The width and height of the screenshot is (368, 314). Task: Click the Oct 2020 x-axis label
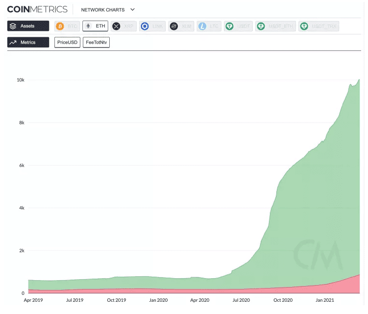point(283,300)
